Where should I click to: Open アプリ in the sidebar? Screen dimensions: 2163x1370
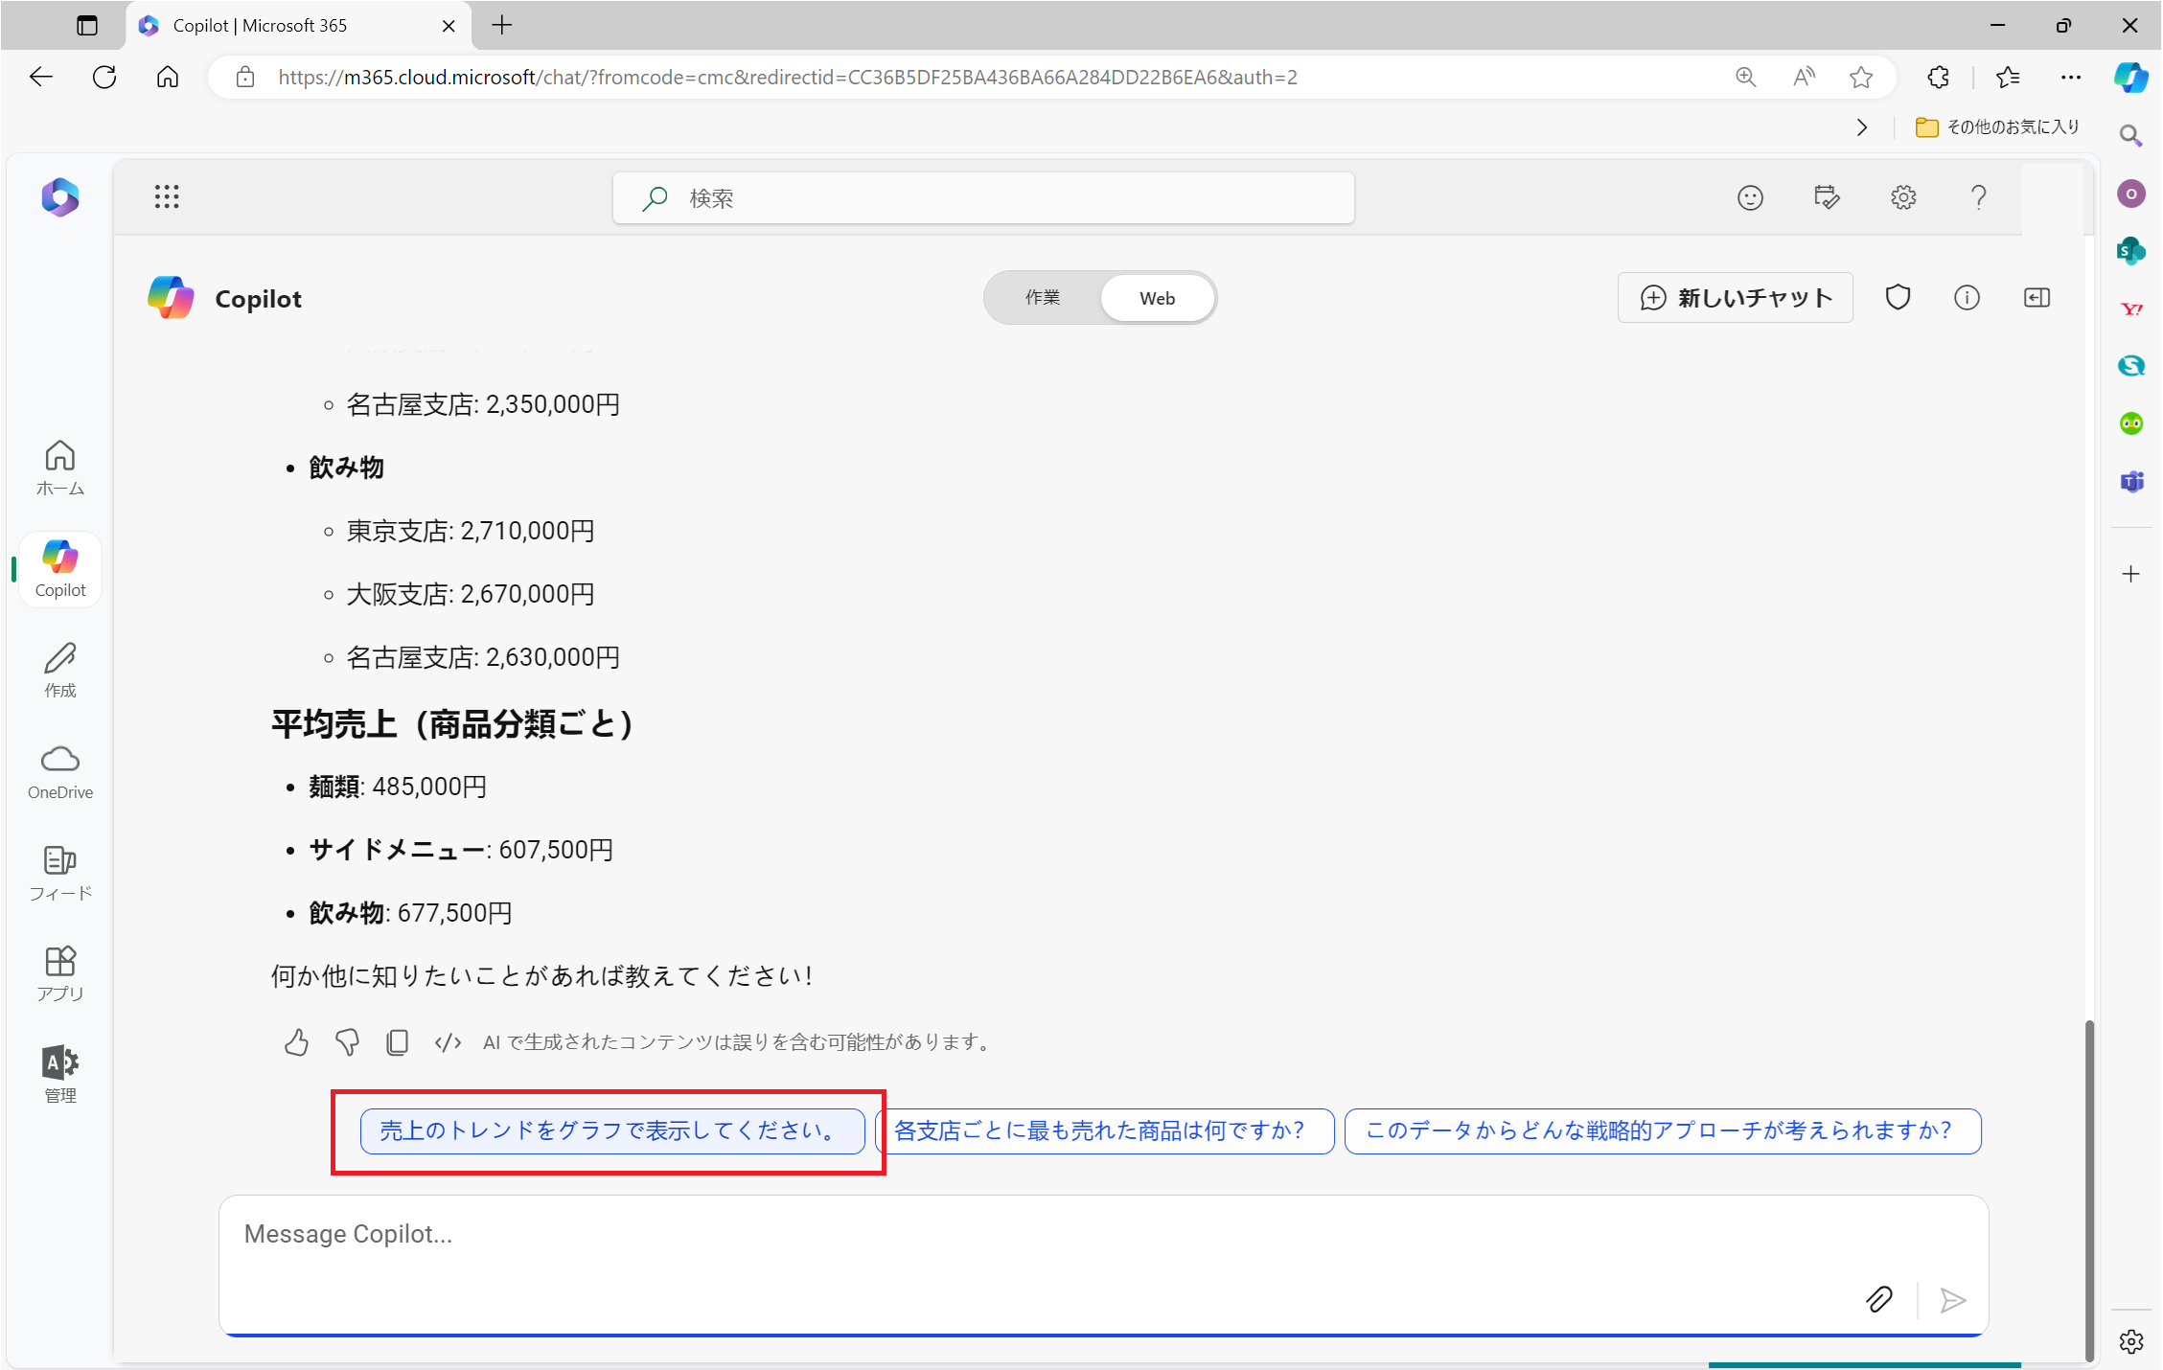[x=59, y=974]
